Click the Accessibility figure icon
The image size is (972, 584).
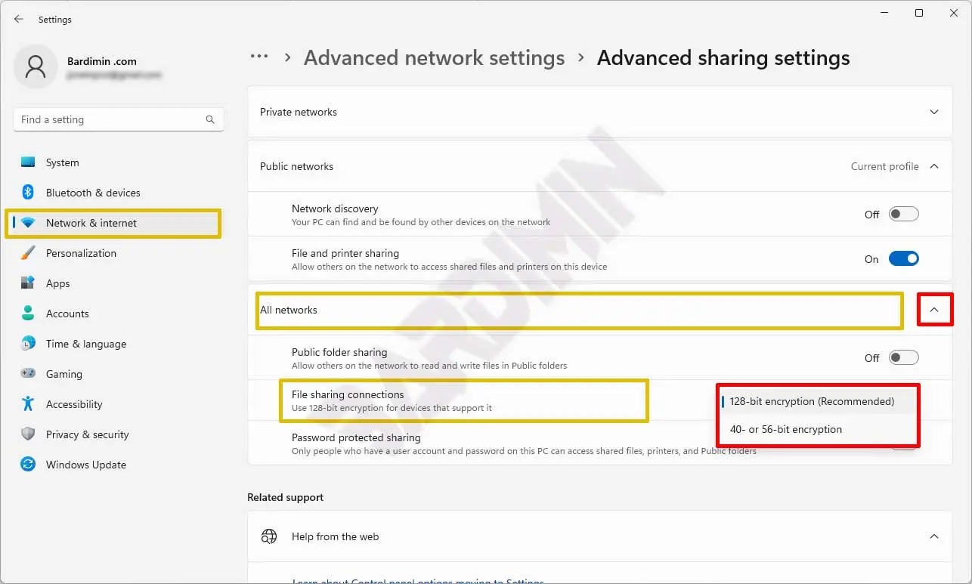pyautogui.click(x=28, y=404)
